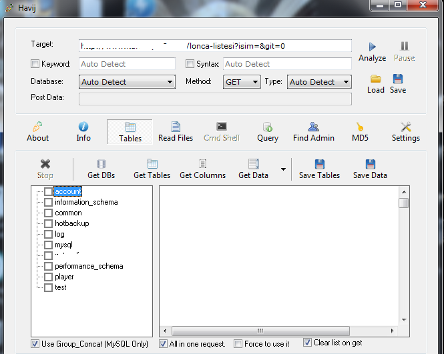The height and width of the screenshot is (354, 444).
Task: Click the Post Data input field
Action: tap(215, 99)
